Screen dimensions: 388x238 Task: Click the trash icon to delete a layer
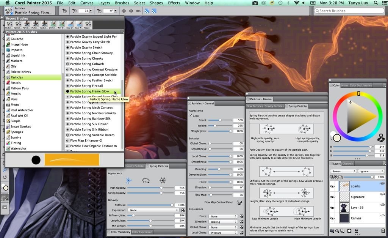[383, 231]
